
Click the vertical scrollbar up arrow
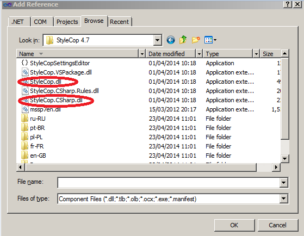pos(284,53)
